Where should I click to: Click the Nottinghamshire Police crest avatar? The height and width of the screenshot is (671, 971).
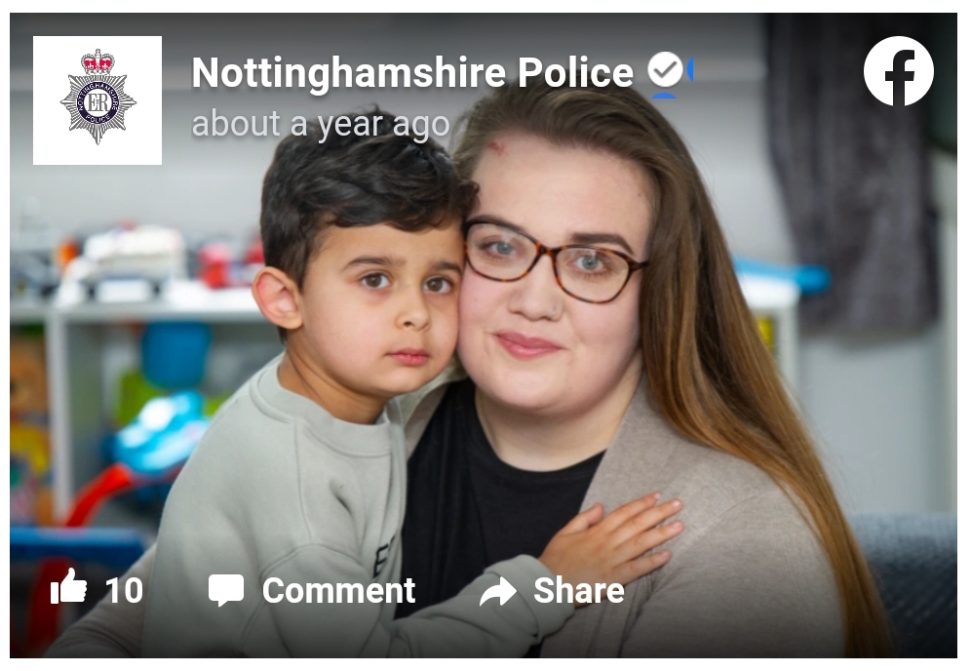click(97, 100)
